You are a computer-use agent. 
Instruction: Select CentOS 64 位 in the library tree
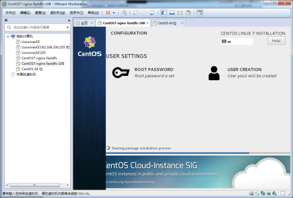click(x=32, y=69)
